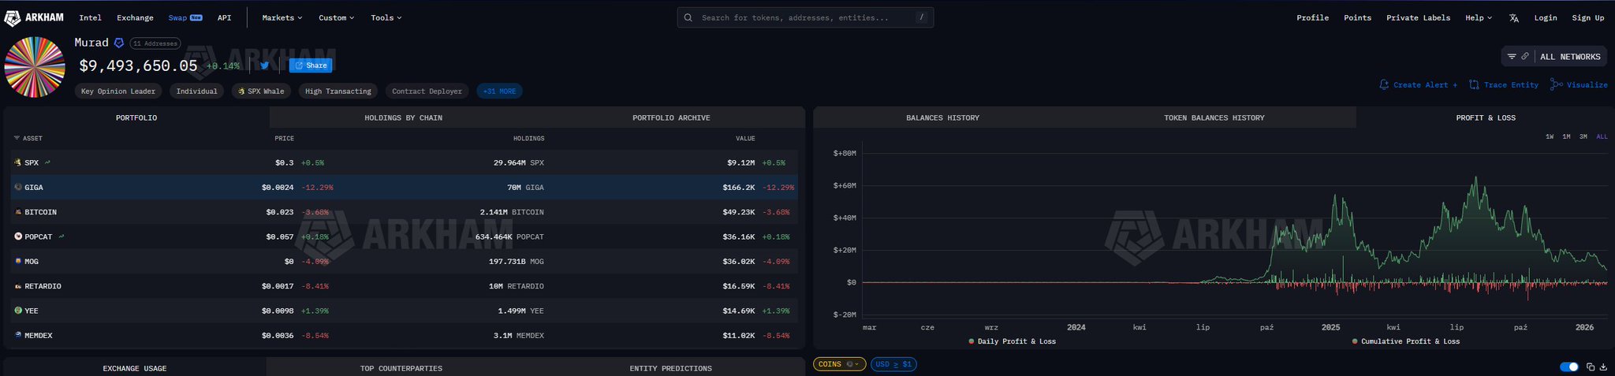Open the USD ≥ $1 filter

(x=893, y=364)
